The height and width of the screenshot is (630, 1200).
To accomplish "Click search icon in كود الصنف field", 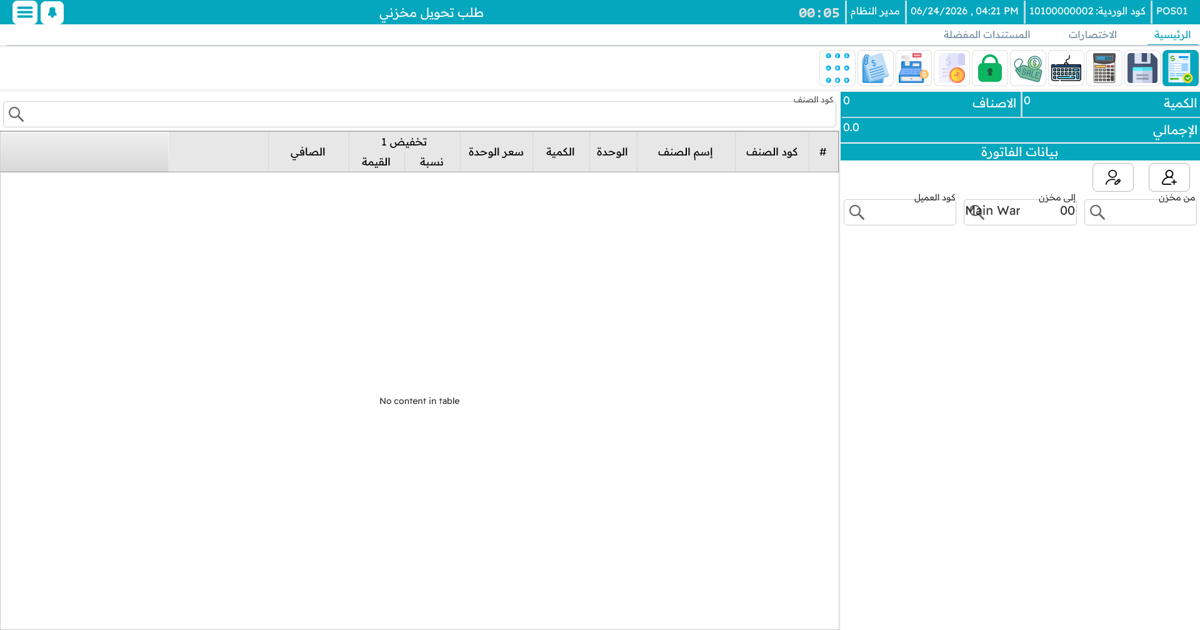I will tap(16, 114).
